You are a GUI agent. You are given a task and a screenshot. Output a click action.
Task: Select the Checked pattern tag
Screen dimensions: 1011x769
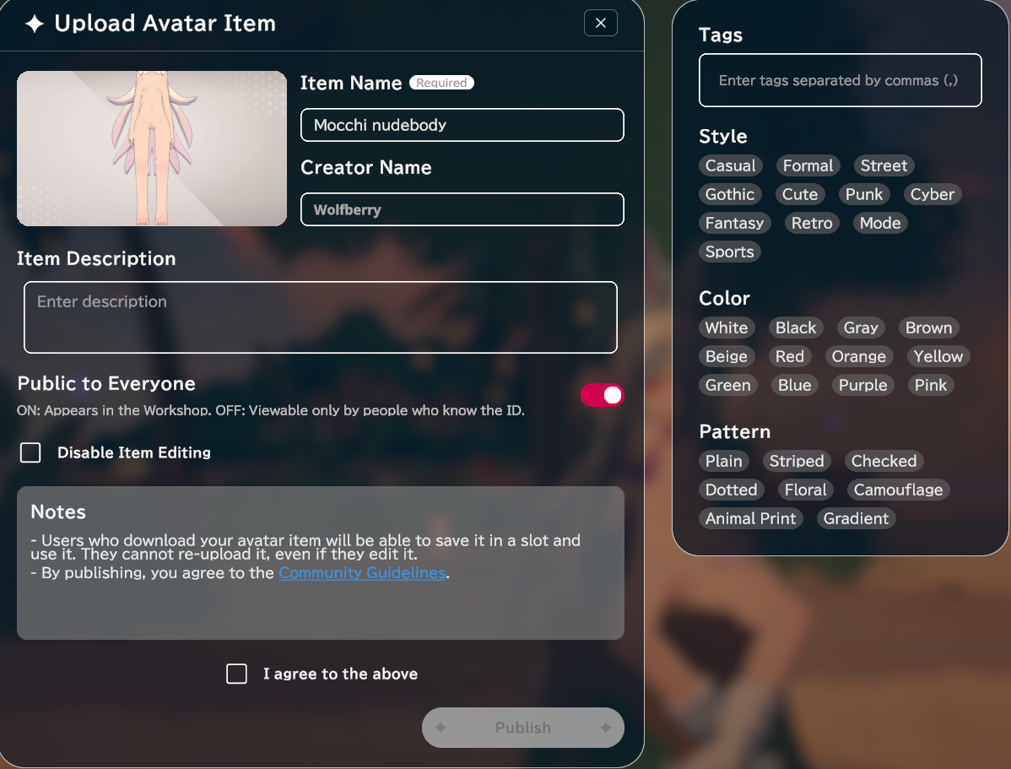coord(884,461)
